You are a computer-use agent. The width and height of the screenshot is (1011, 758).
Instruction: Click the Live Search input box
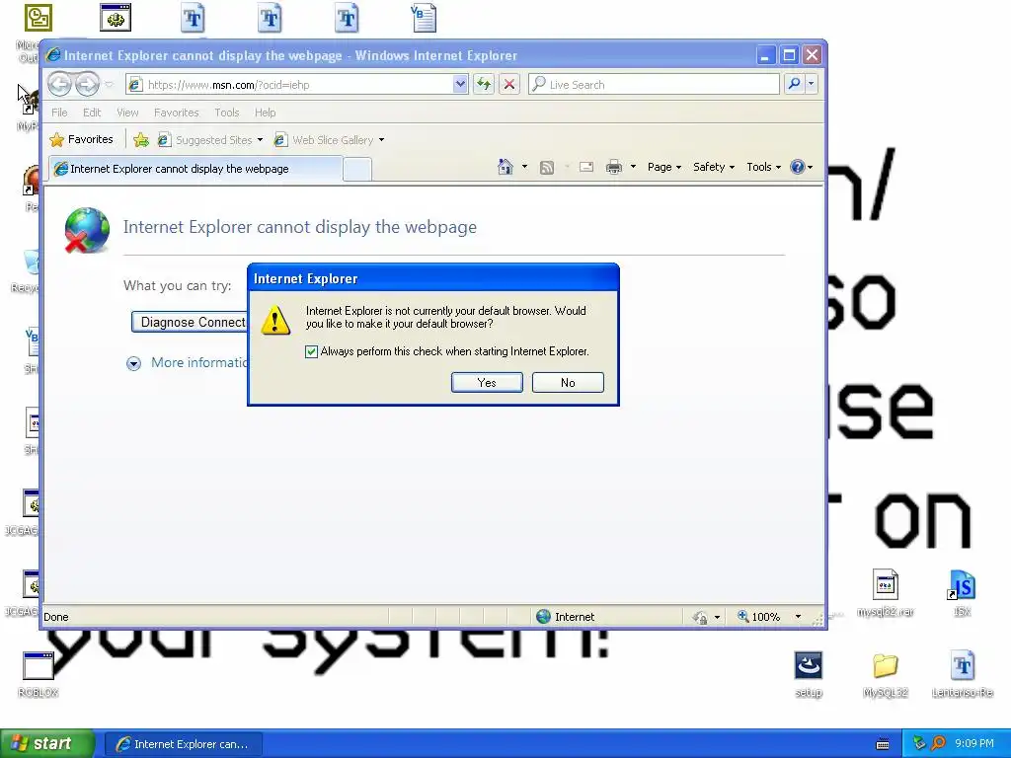(x=654, y=85)
